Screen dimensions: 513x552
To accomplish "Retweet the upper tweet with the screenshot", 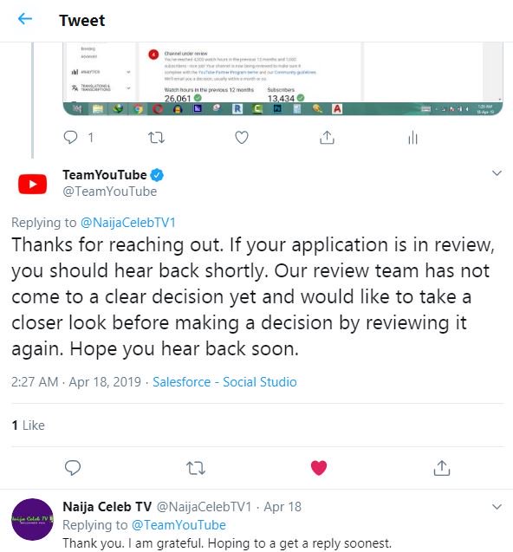I will (156, 138).
